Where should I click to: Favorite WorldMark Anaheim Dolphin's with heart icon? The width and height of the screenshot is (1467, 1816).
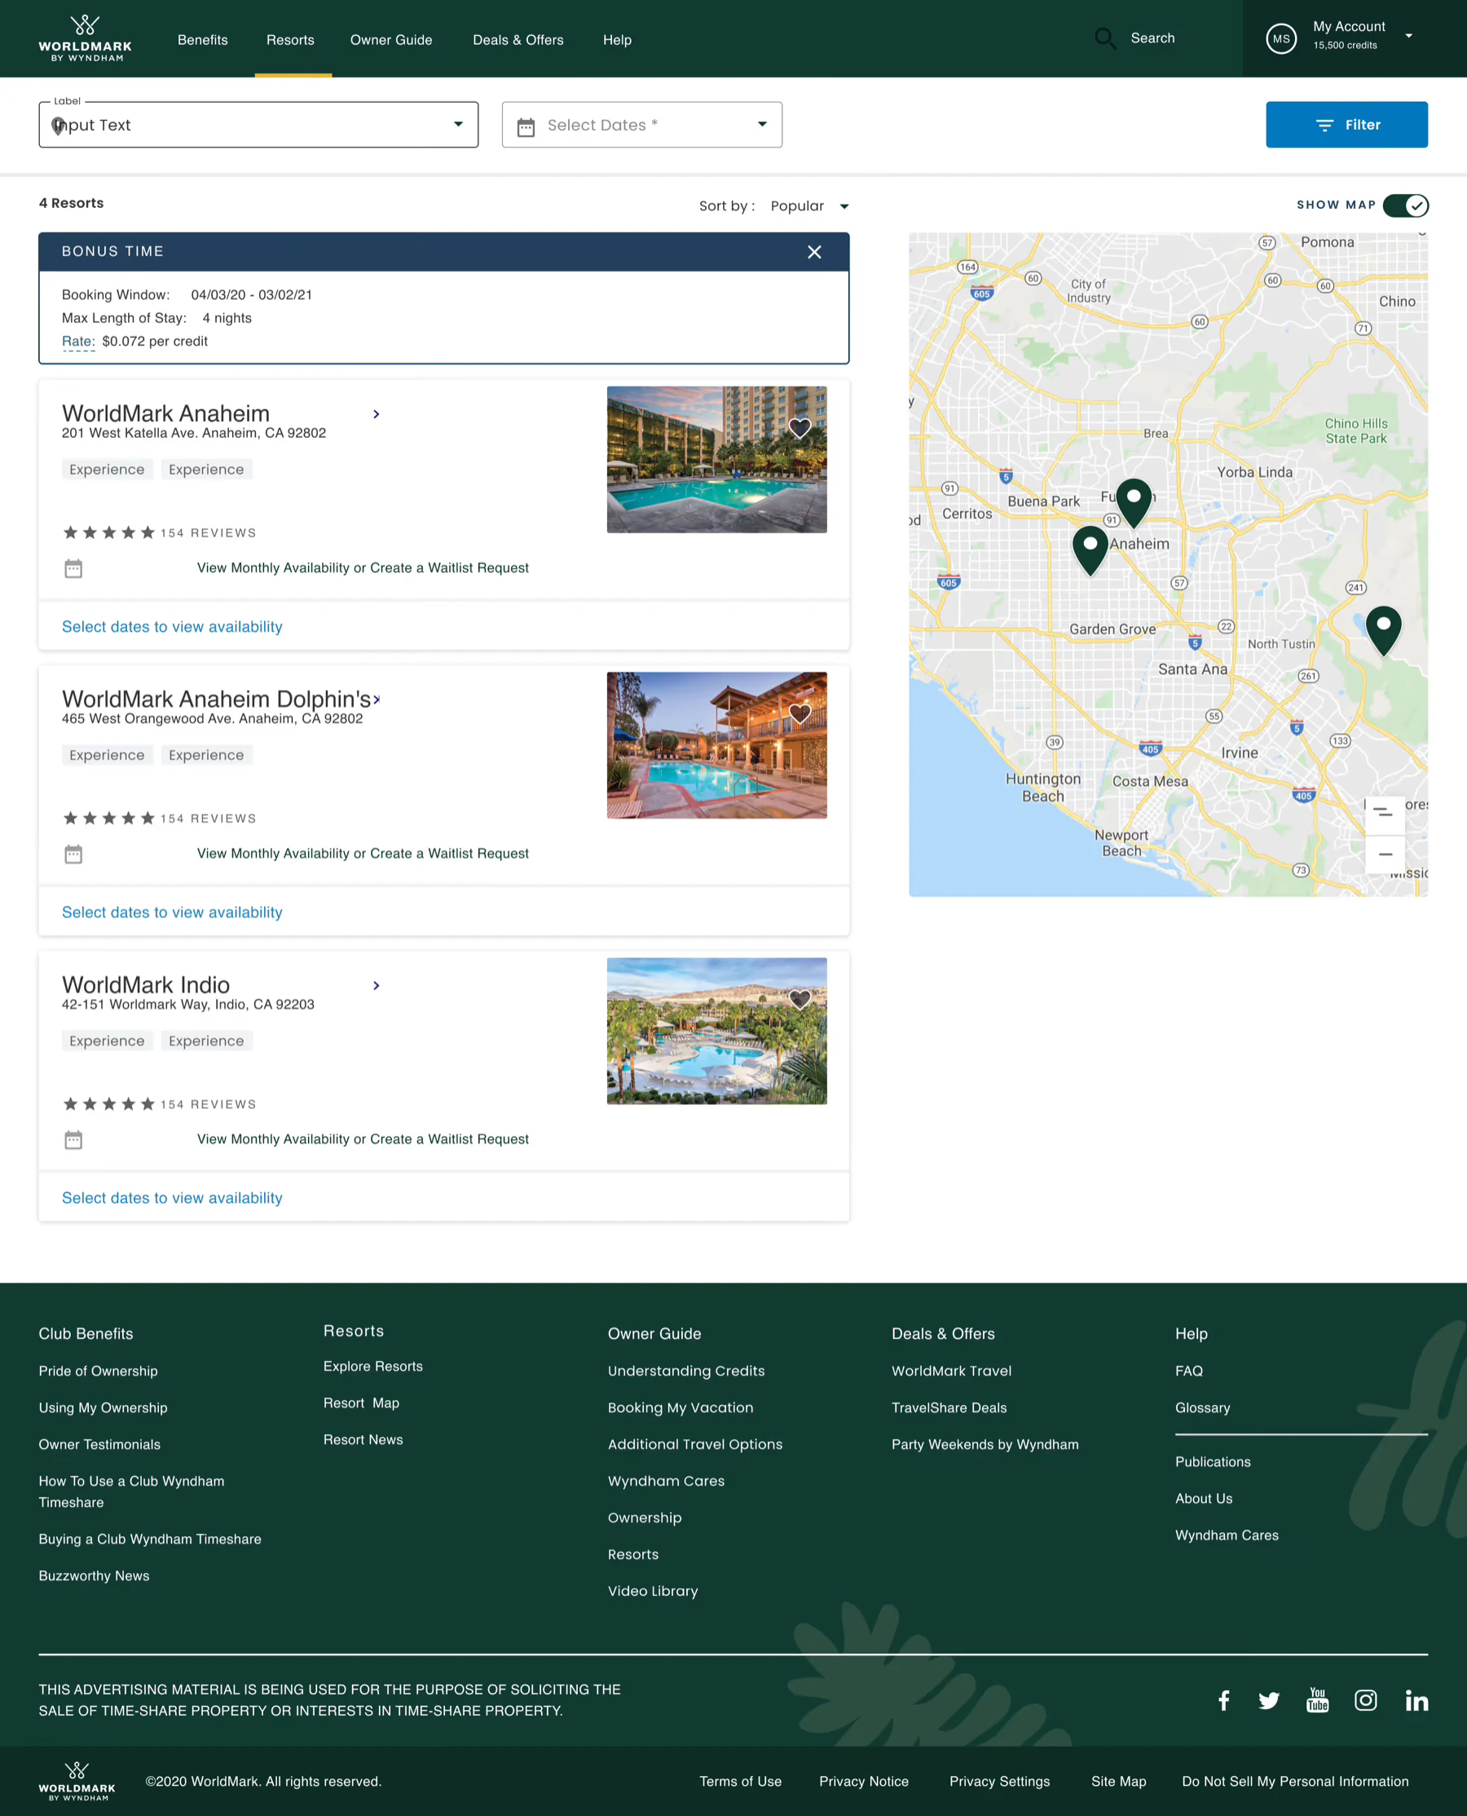[800, 714]
